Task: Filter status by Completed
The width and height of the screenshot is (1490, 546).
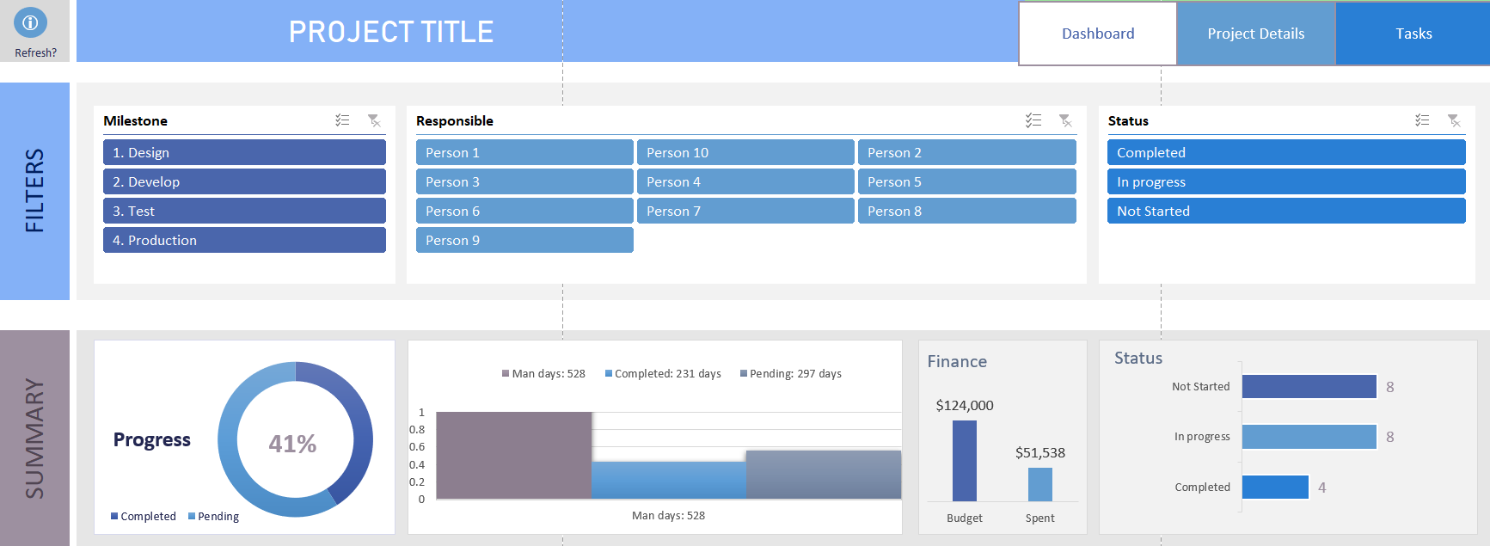Action: pyautogui.click(x=1286, y=152)
